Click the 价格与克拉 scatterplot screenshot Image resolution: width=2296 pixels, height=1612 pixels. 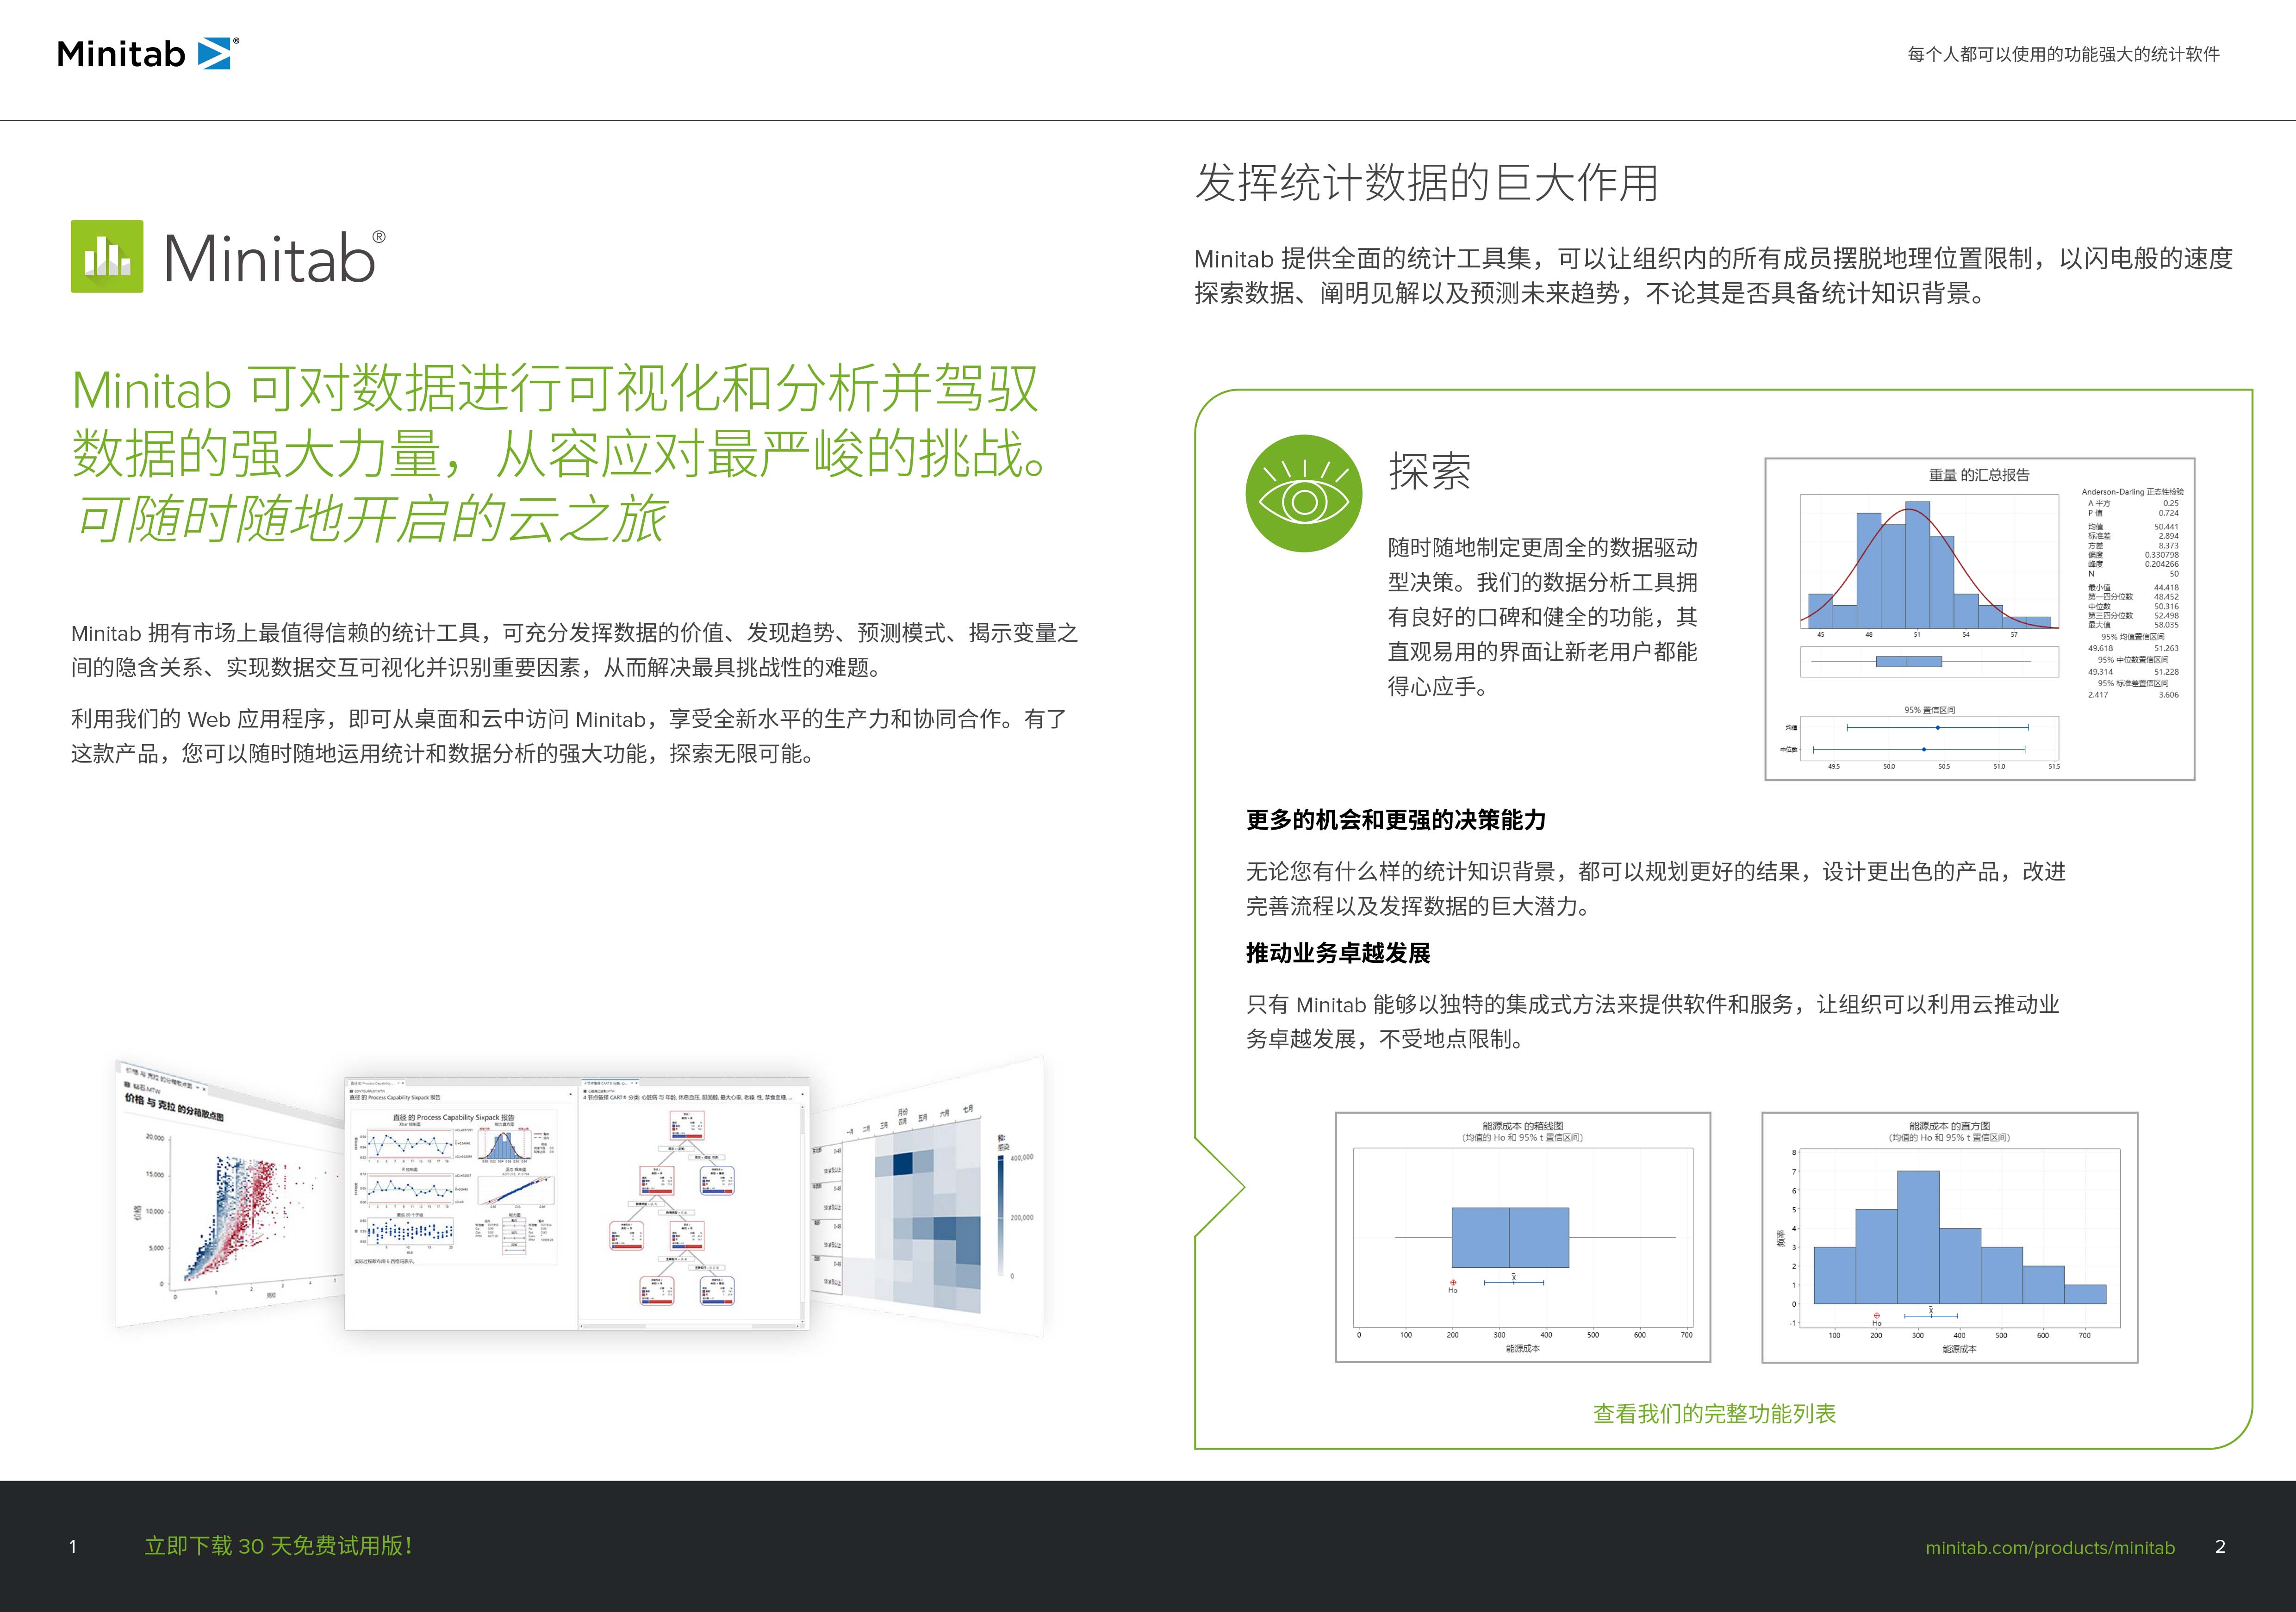(x=230, y=1195)
